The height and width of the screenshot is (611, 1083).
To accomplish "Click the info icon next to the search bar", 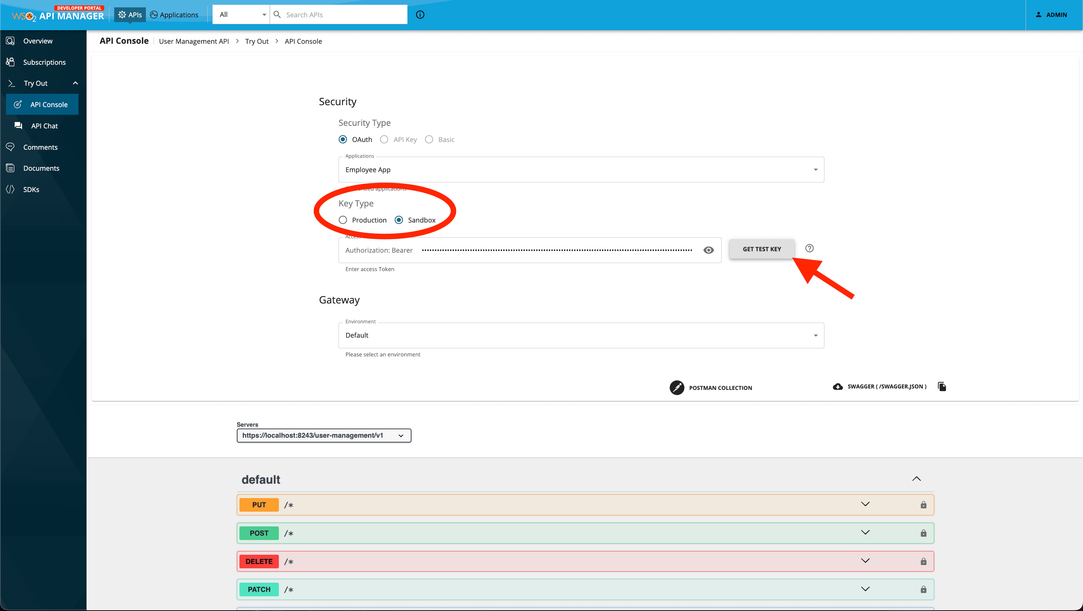I will (420, 15).
